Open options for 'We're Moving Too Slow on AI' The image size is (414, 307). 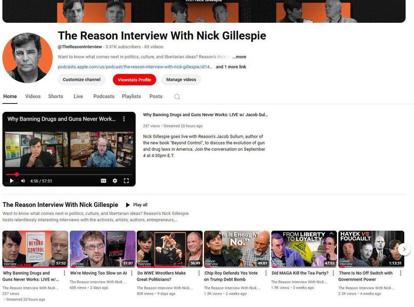pyautogui.click(x=132, y=273)
